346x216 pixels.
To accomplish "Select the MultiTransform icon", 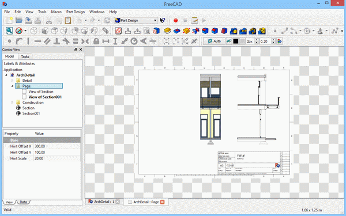I will click(262, 31).
